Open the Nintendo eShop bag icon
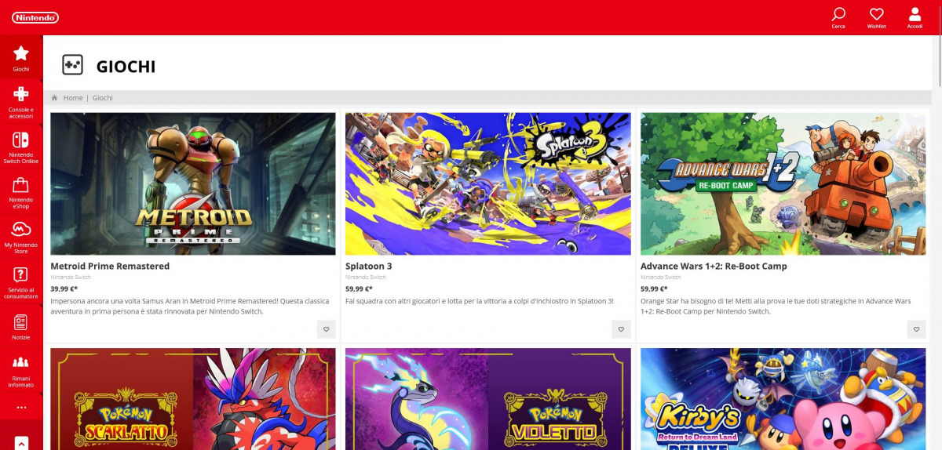Screen dimensions: 942x450 coord(21,192)
